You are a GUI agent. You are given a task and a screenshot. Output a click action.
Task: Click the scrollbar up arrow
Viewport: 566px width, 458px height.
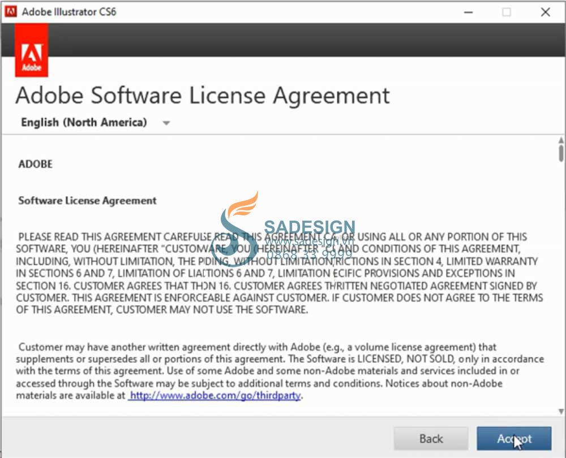[561, 140]
